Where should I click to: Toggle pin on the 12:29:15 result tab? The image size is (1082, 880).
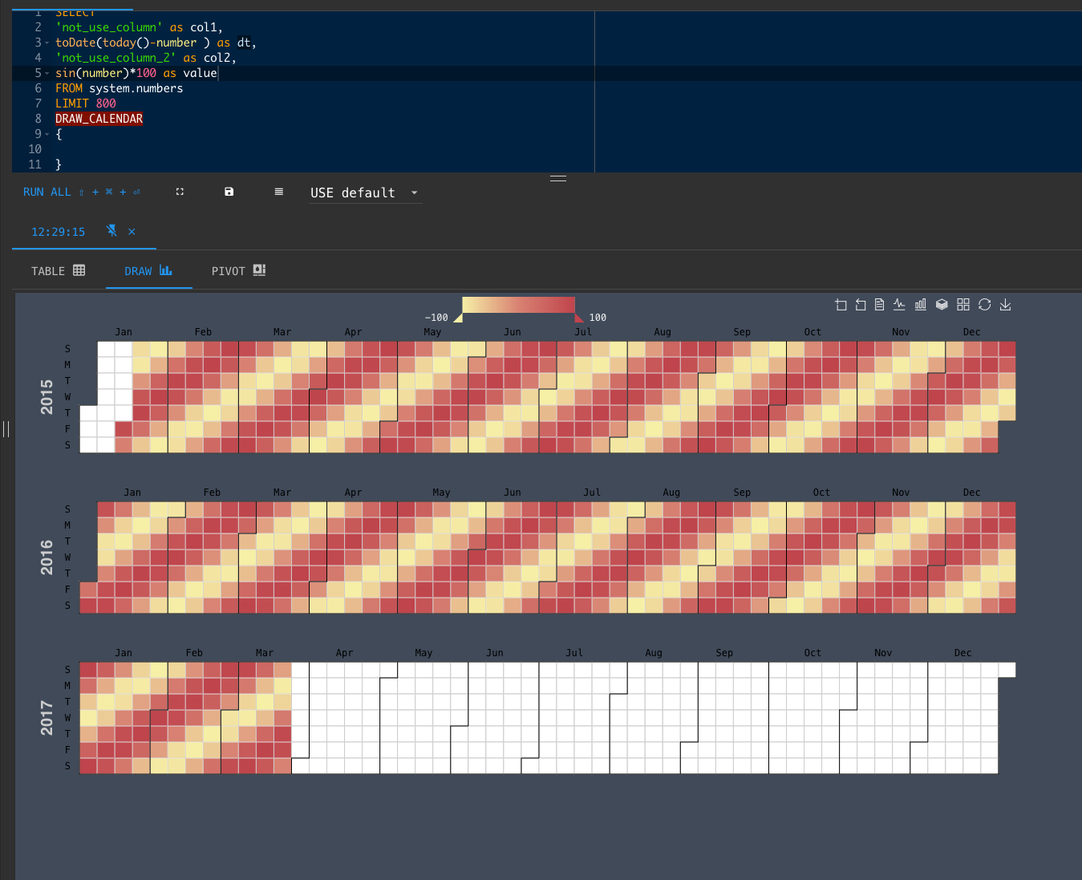[111, 231]
